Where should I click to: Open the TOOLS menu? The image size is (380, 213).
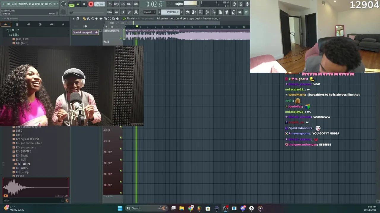48,4
